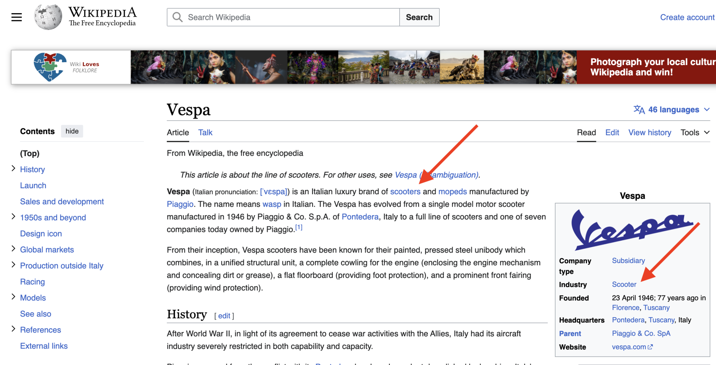Switch to the Talk tab
716x365 pixels.
(205, 133)
